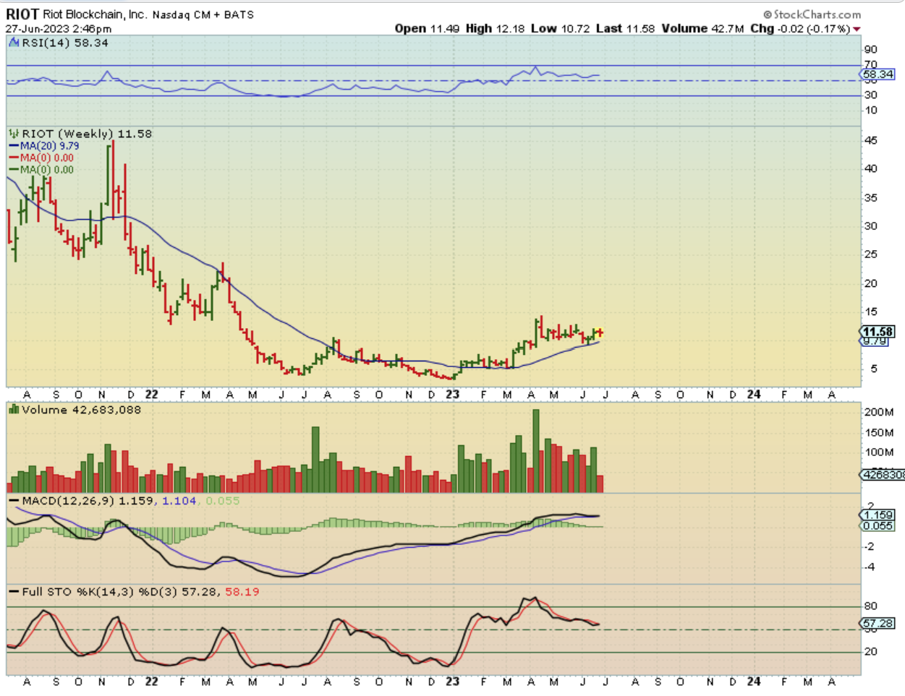This screenshot has height=696, width=905.
Task: Click the 200M label on the volume axis
Action: point(879,412)
